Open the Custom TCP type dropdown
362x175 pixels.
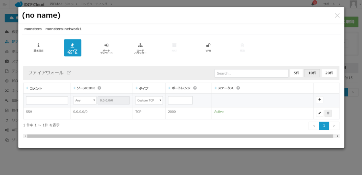149,101
